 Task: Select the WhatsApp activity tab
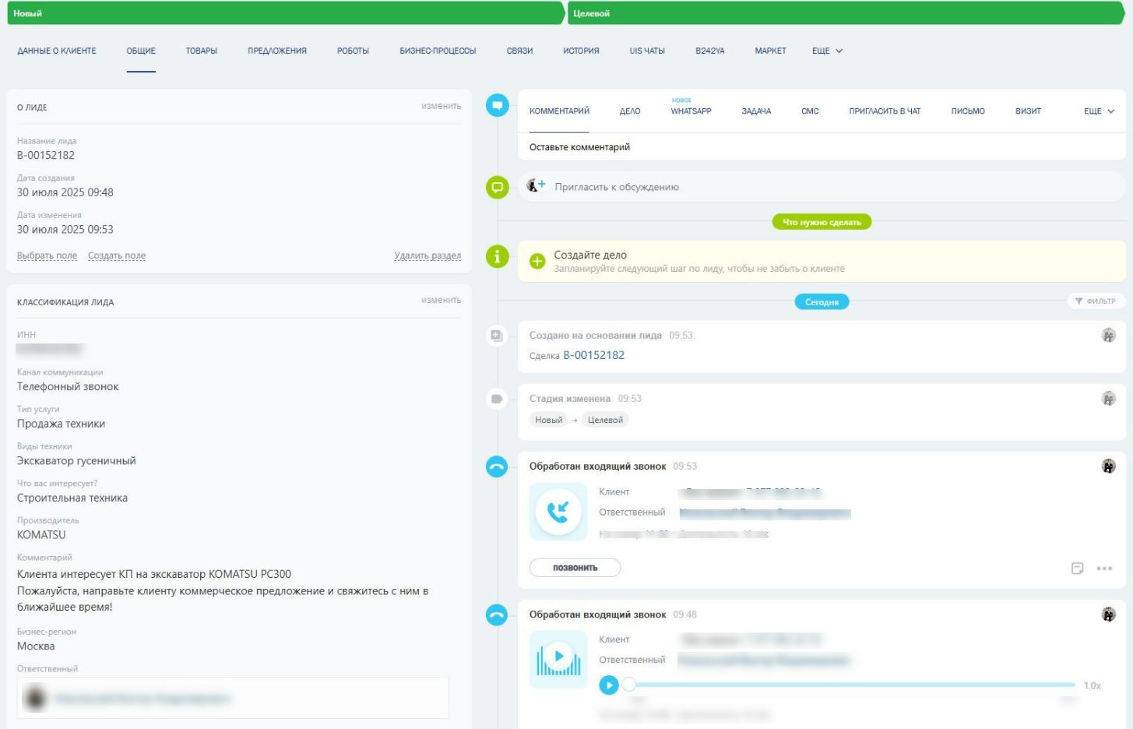(691, 111)
